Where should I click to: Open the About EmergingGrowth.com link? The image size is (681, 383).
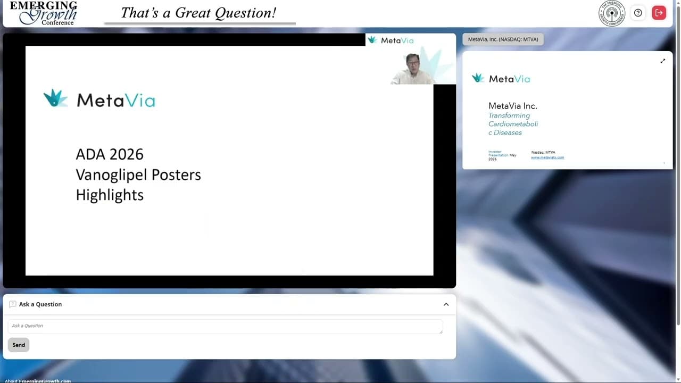(38, 381)
